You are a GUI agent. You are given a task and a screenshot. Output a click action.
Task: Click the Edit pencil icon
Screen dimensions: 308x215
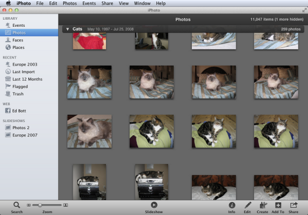(x=247, y=206)
